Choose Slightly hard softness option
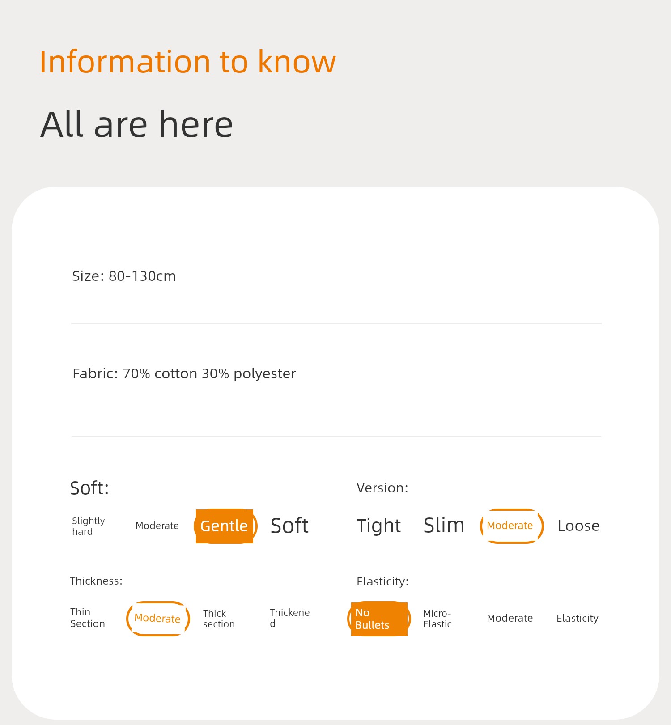This screenshot has height=725, width=671. coord(89,526)
